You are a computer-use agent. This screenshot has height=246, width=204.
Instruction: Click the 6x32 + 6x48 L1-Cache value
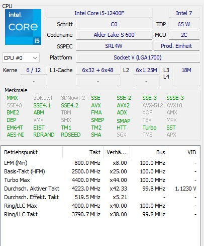[x=98, y=70]
